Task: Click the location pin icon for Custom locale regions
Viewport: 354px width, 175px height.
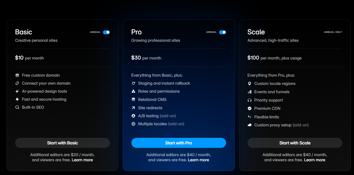Action: (x=250, y=83)
